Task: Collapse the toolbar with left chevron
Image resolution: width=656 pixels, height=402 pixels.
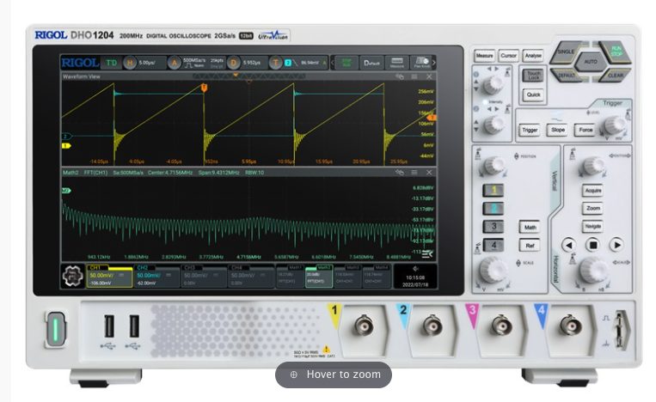Action: [333, 63]
